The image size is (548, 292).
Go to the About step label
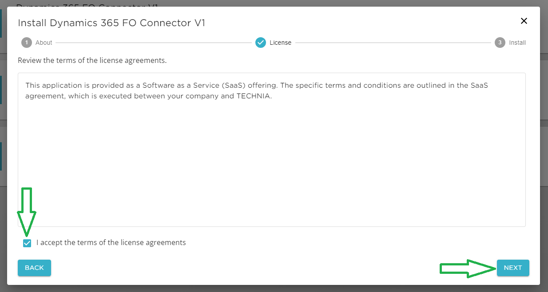[44, 43]
